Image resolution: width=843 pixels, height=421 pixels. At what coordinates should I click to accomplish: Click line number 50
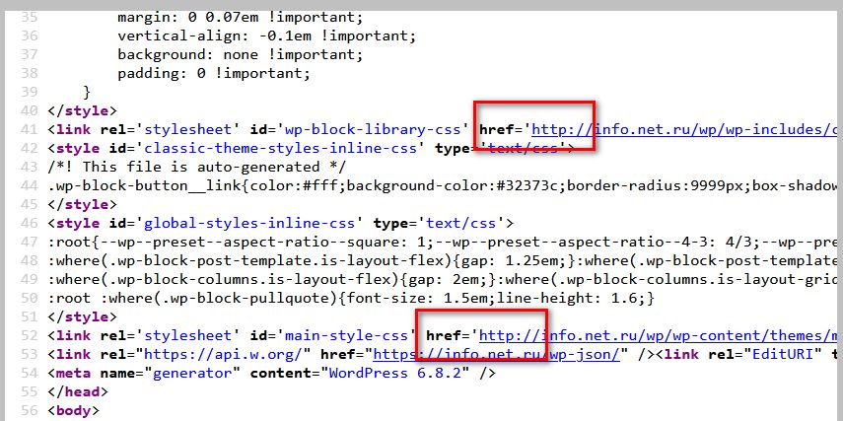(x=29, y=298)
